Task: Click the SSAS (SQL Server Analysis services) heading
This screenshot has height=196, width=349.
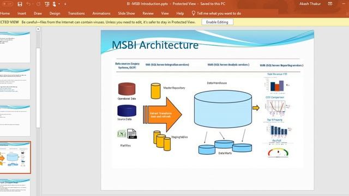Action: (228, 65)
